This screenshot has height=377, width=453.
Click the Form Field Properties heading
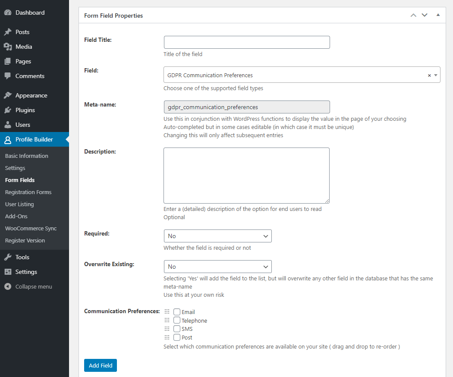(x=113, y=16)
